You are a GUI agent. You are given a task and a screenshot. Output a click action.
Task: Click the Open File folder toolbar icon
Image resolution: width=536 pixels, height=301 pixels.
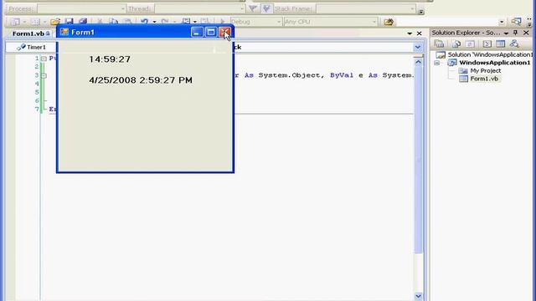pos(55,22)
